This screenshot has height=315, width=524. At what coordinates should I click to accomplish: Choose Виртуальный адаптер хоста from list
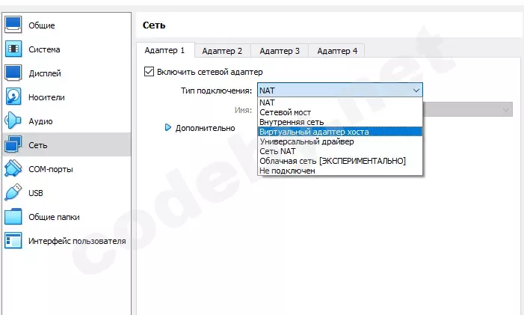[x=314, y=132]
